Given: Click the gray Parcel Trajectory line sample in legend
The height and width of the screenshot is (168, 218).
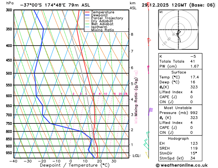Looking at the screenshot, I should (87, 18).
